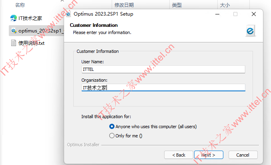Viewport: 271px width, 165px height.
Task: Cancel the Optimus setup
Action: 243,155
